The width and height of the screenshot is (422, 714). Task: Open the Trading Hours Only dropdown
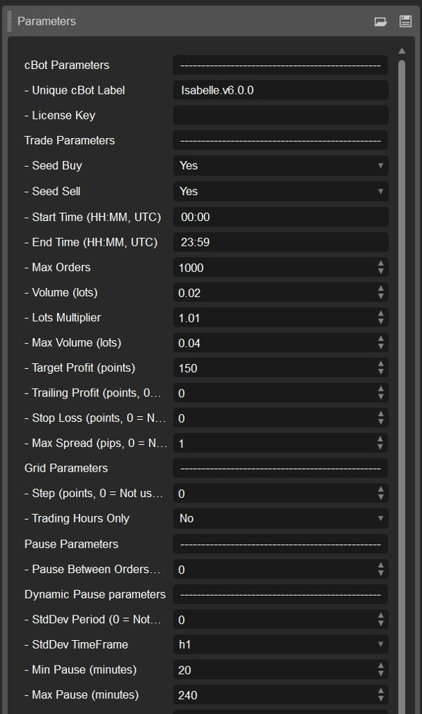click(x=381, y=518)
